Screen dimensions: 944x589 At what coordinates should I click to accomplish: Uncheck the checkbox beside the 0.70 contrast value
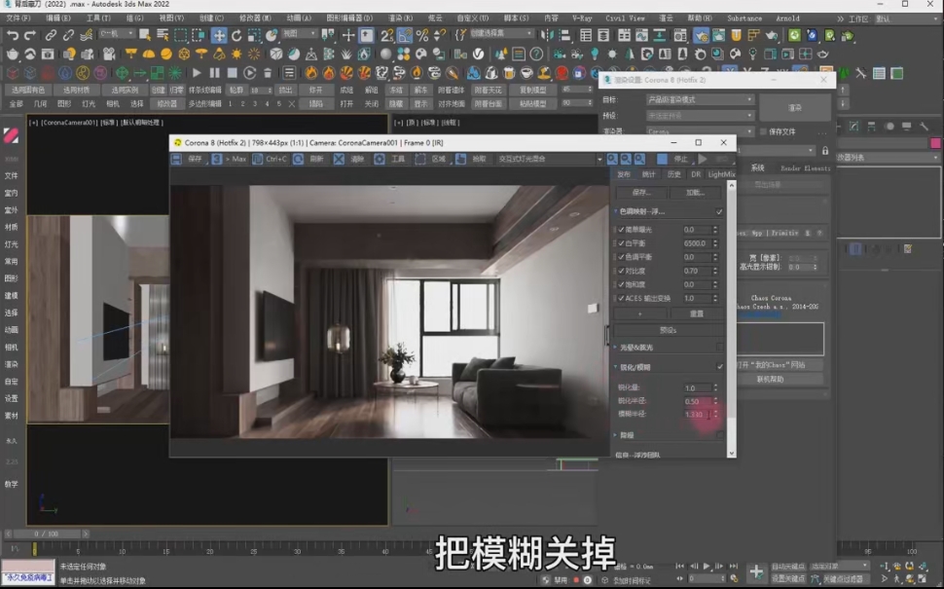tap(621, 271)
